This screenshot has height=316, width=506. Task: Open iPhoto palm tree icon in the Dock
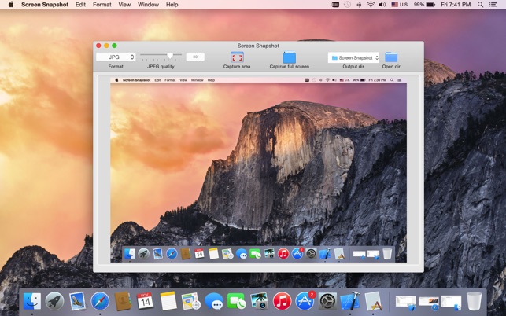259,301
